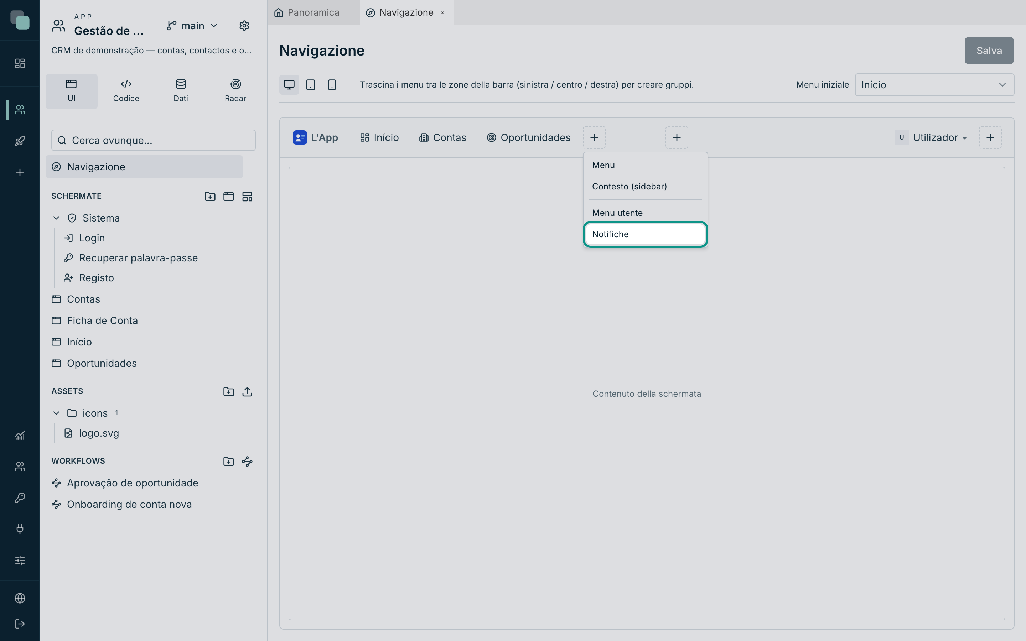Viewport: 1026px width, 641px height.
Task: Open the sliders settings icon in left rail
Action: point(20,560)
